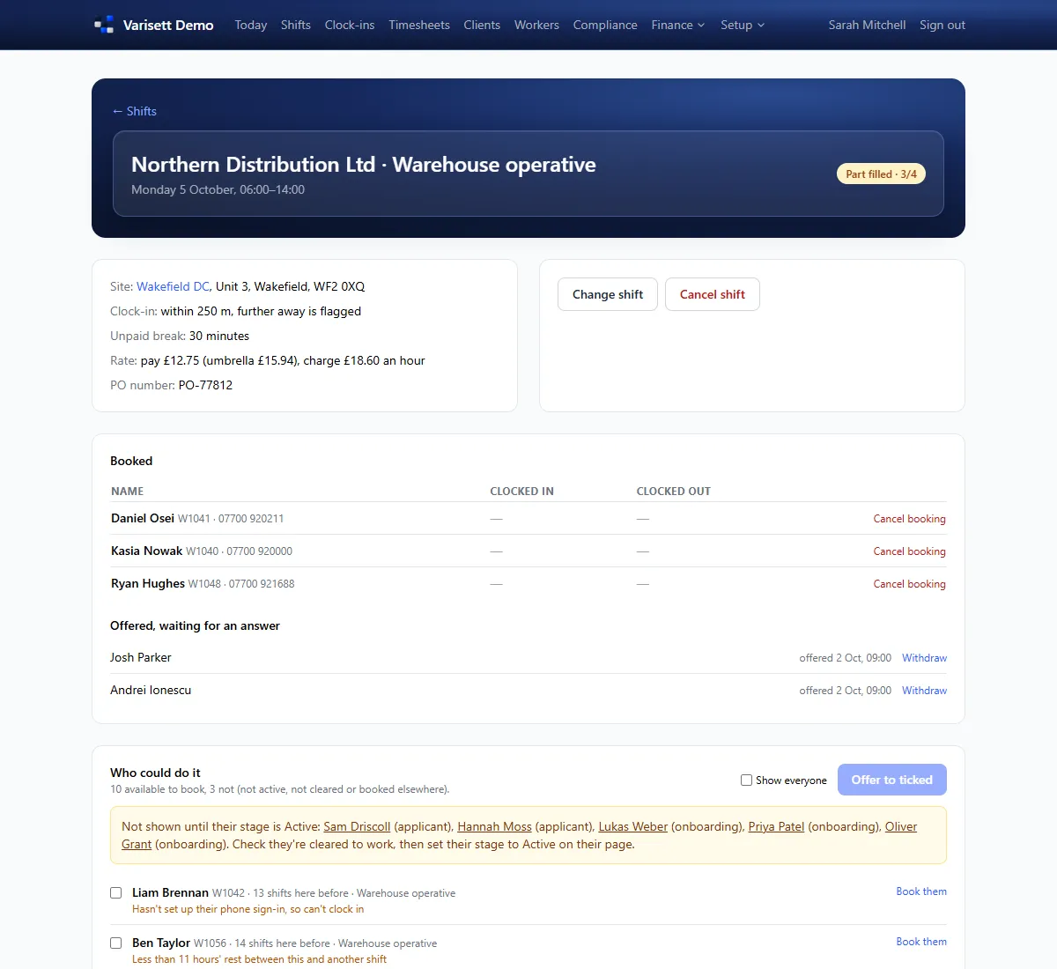Withdraw the offer to Andrei Ionescu
The height and width of the screenshot is (969, 1057).
click(924, 691)
